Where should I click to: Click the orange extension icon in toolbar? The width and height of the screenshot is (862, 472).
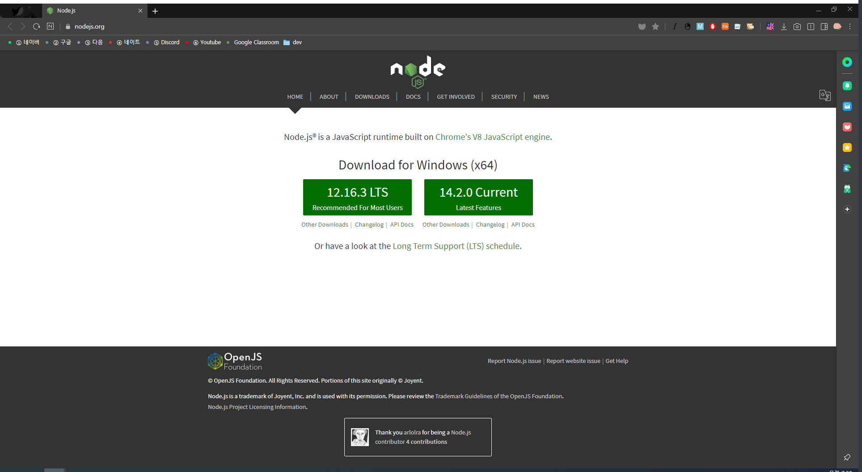pyautogui.click(x=725, y=27)
